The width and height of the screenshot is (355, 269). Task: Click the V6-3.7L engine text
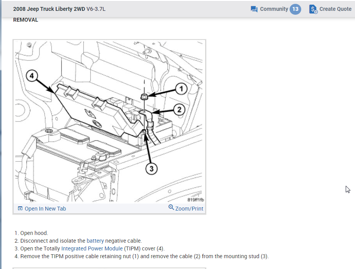(x=96, y=9)
